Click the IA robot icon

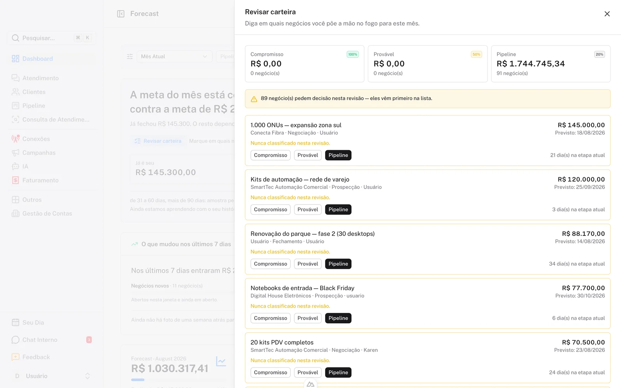pos(16,166)
